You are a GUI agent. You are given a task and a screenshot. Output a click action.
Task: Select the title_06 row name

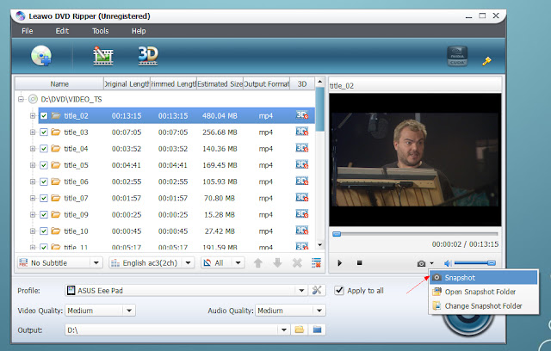76,182
